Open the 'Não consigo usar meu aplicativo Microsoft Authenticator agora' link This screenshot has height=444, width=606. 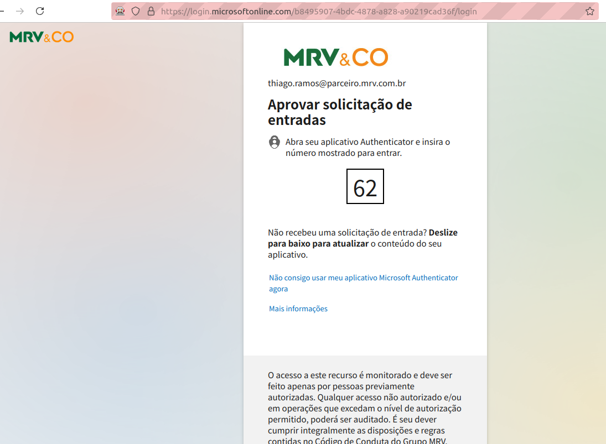click(363, 283)
